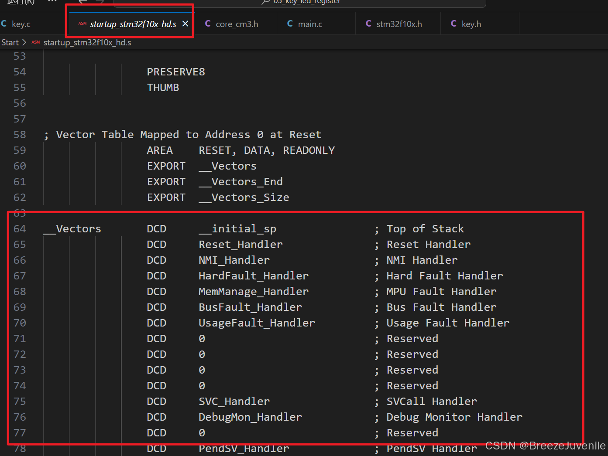Screen dimensions: 608x456
Task: Click the THUMB directive
Action: [163, 88]
